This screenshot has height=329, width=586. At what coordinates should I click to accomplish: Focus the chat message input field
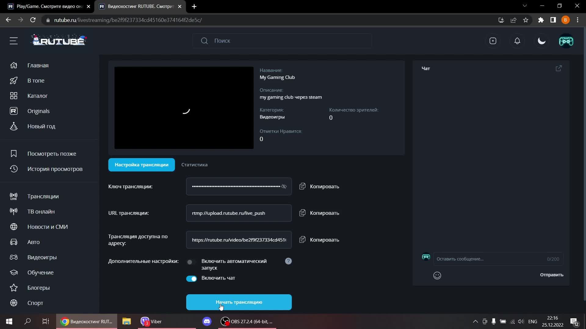point(488,259)
